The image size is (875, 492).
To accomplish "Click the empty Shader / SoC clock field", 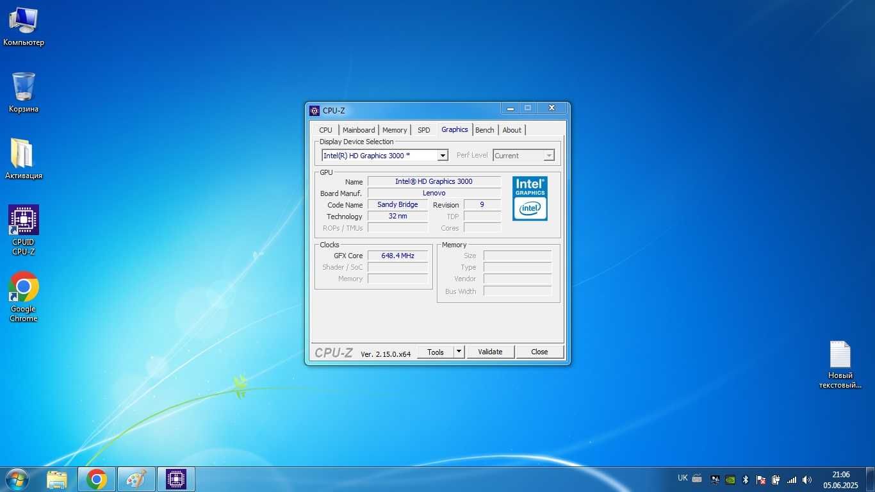I will tap(398, 267).
